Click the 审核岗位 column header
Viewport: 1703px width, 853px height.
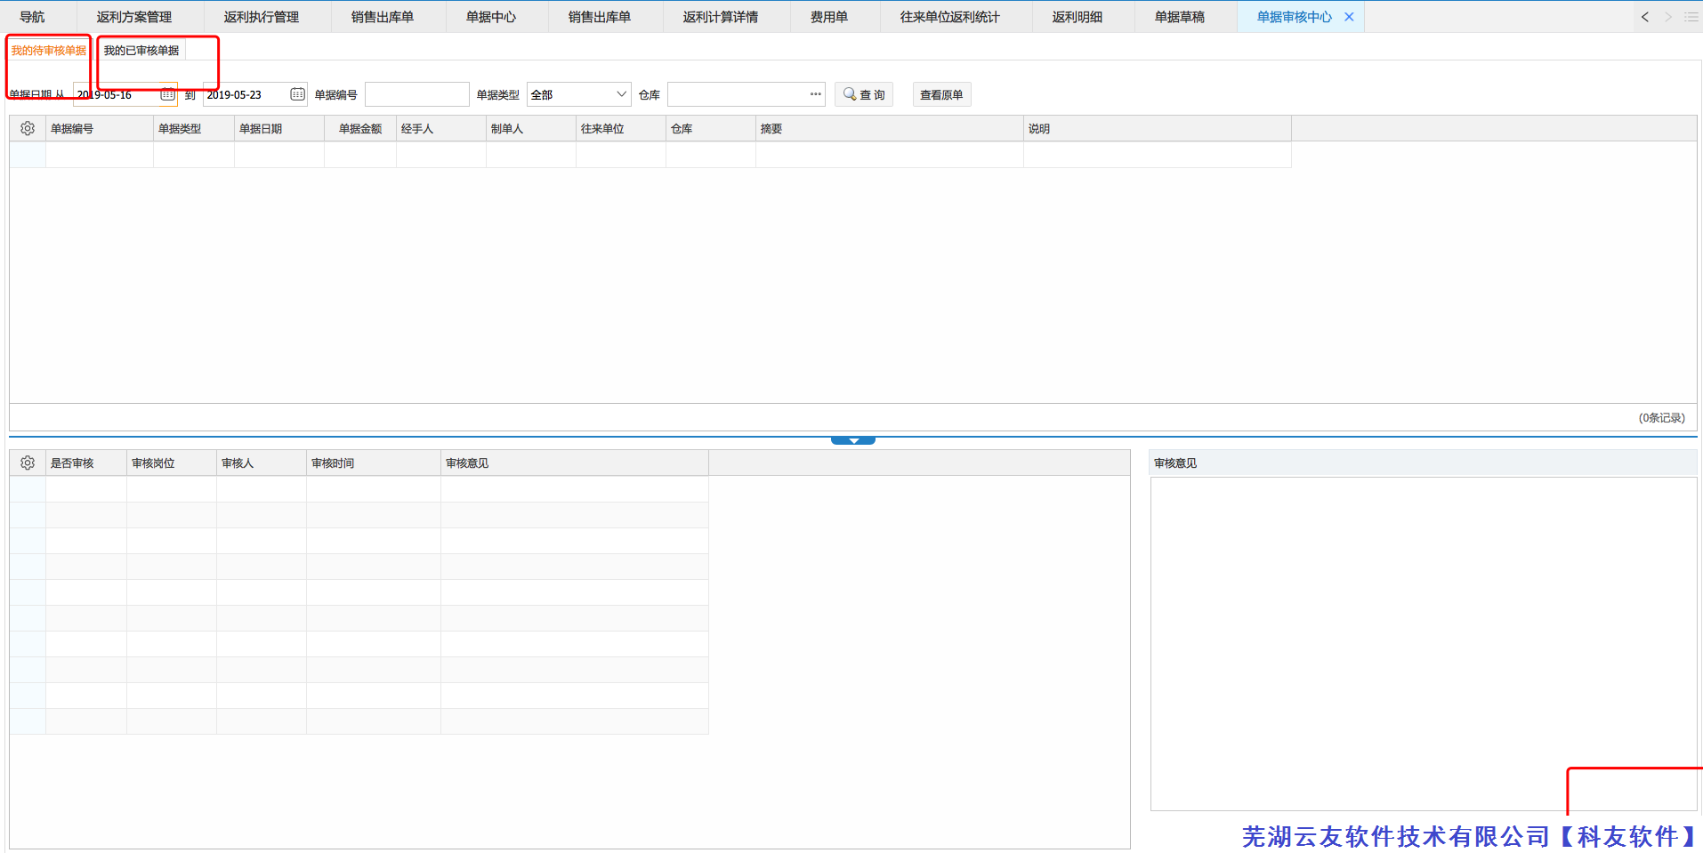(x=172, y=463)
